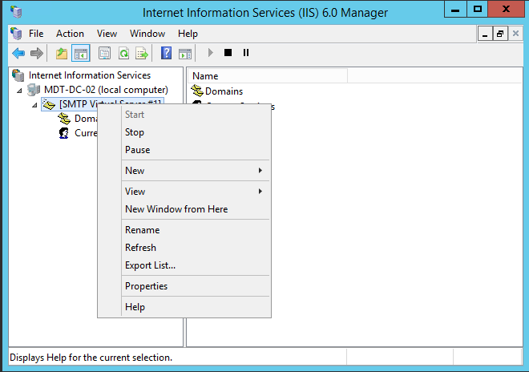Choose Refresh in the context menu

pos(184,248)
